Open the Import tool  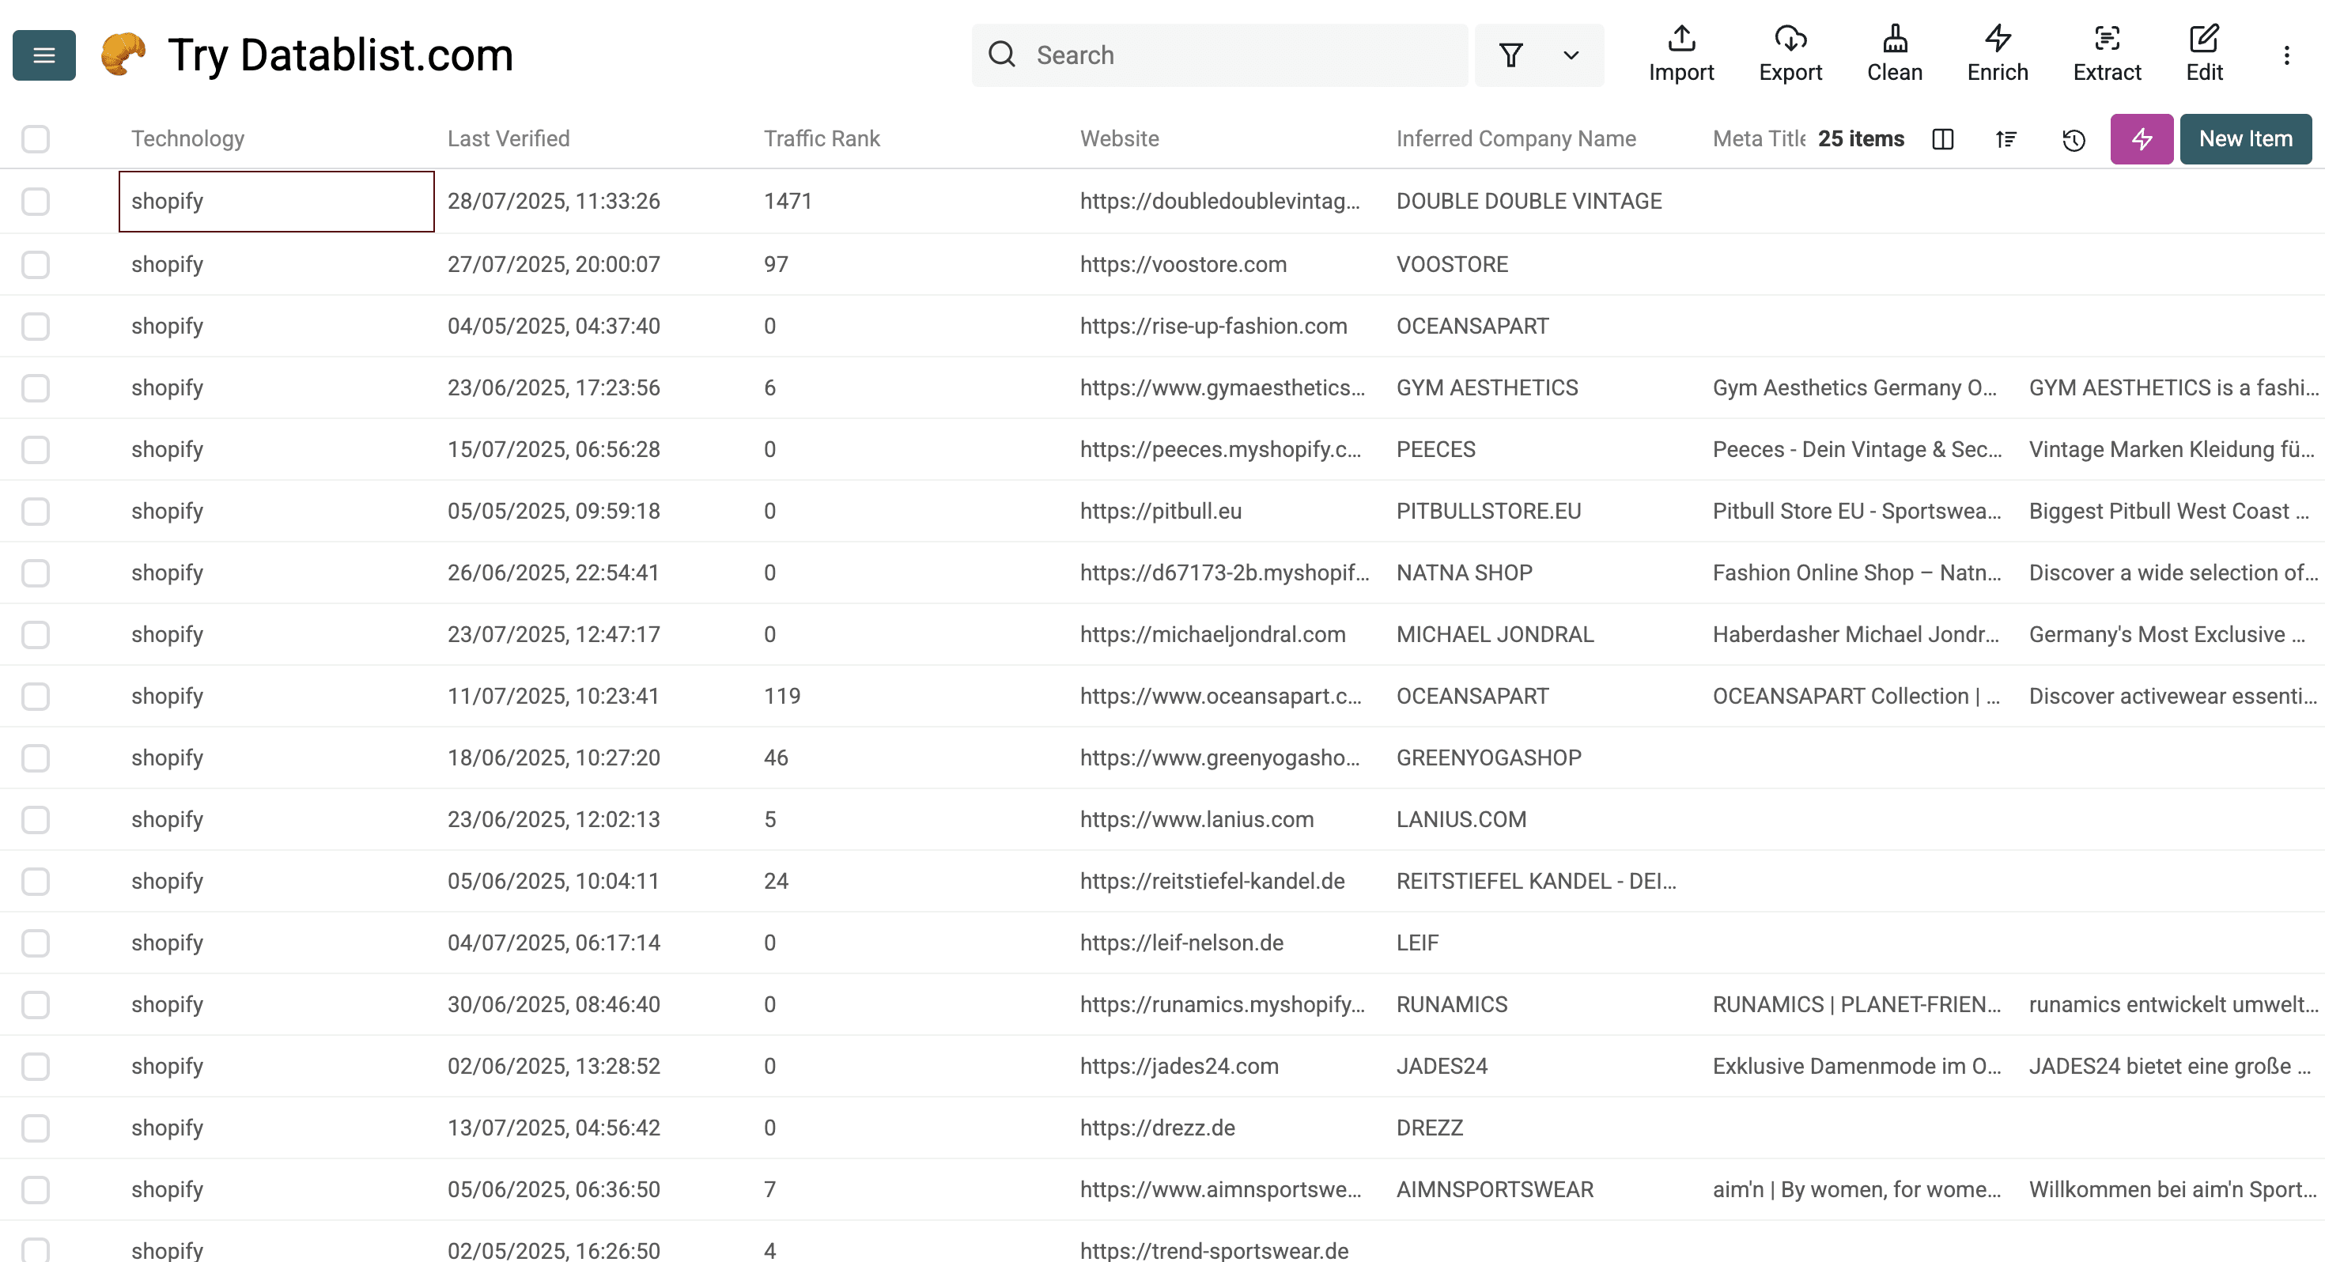point(1680,54)
